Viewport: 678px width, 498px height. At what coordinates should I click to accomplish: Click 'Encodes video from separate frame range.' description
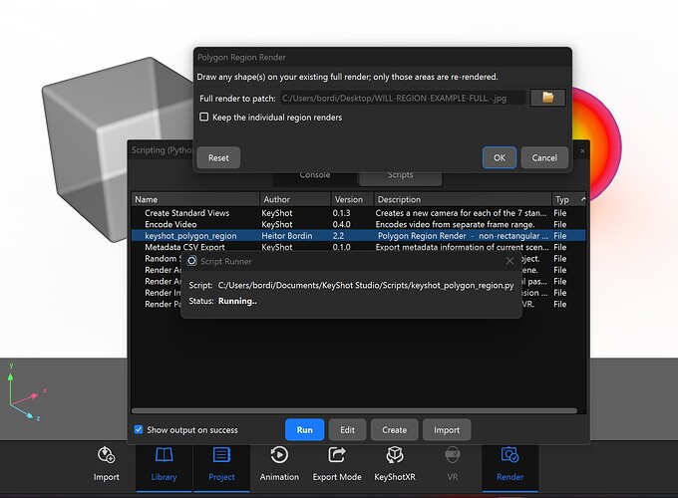(x=455, y=224)
